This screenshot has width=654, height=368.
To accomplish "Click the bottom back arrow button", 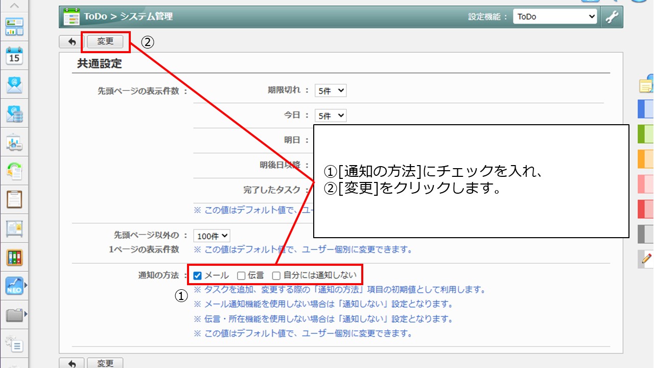I will [x=72, y=363].
